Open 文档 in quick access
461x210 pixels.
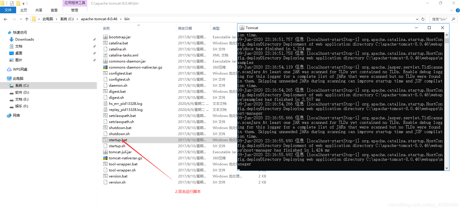pyautogui.click(x=19, y=46)
